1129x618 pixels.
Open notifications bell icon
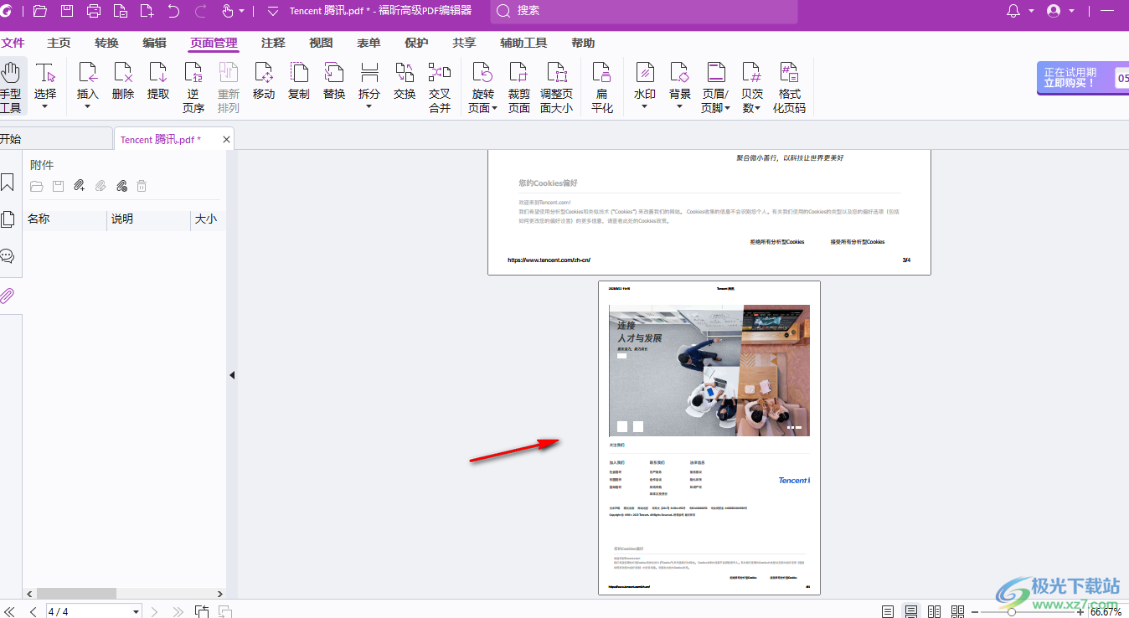[1013, 11]
